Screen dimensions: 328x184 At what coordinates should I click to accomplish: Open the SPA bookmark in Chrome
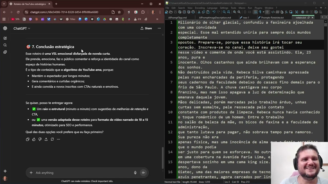[15, 19]
